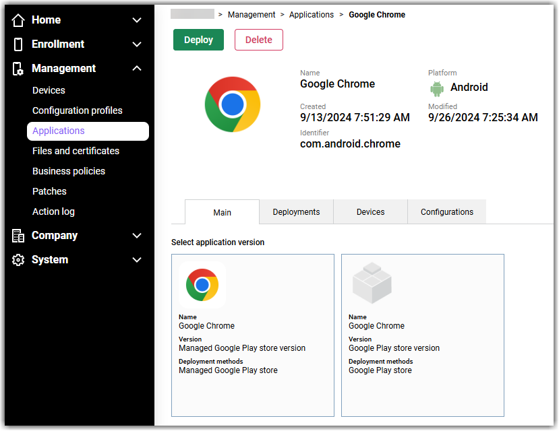This screenshot has width=559, height=431.
Task: Expand the System menu chevron
Action: tap(137, 260)
